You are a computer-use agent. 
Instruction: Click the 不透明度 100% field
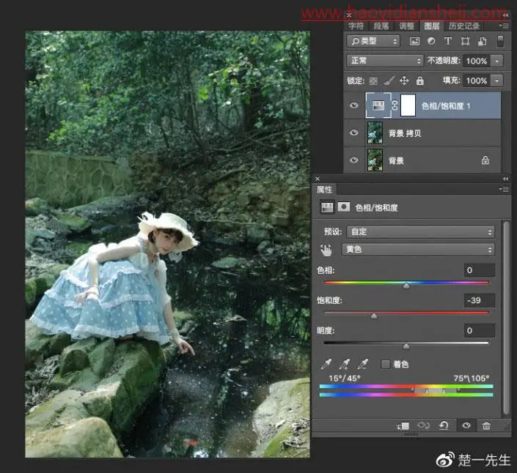click(477, 61)
